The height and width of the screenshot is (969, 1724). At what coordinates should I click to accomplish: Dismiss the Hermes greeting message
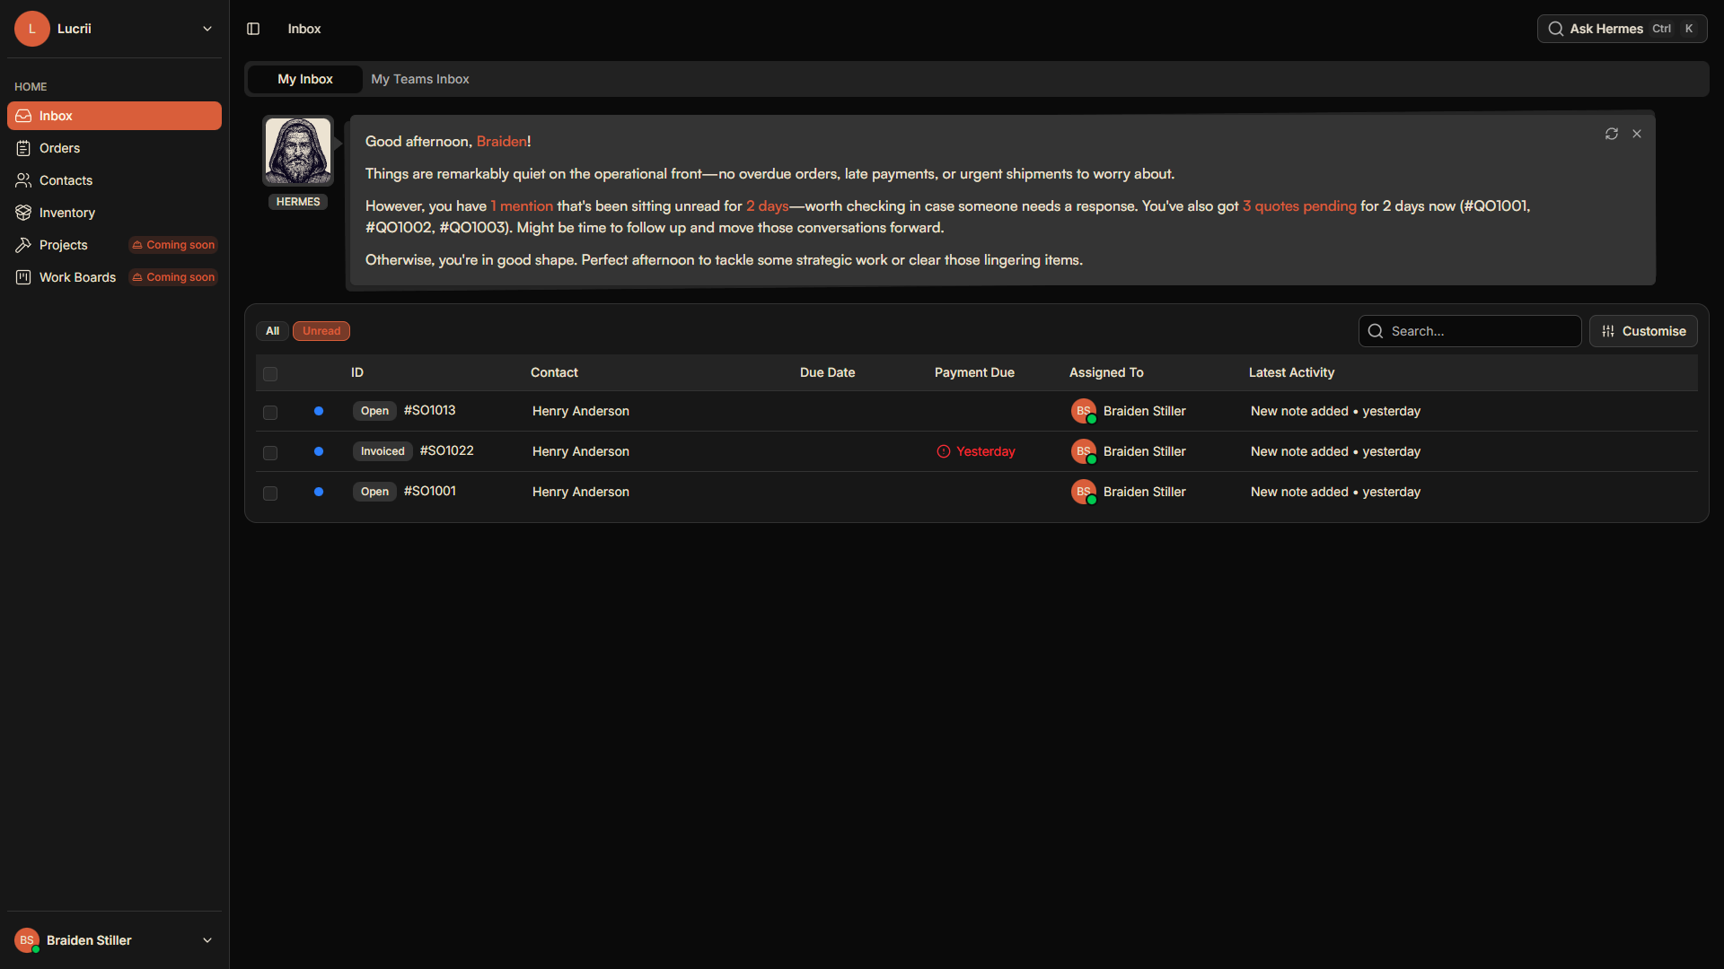click(x=1636, y=134)
